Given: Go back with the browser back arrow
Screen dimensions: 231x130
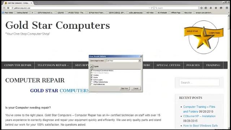Looking at the screenshot, I should (x=4, y=8).
